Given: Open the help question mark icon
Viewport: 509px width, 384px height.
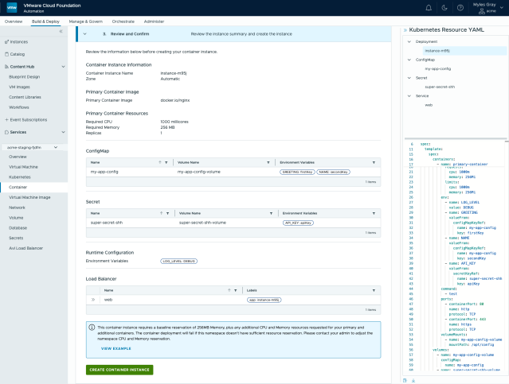Looking at the screenshot, I should pyautogui.click(x=460, y=8).
